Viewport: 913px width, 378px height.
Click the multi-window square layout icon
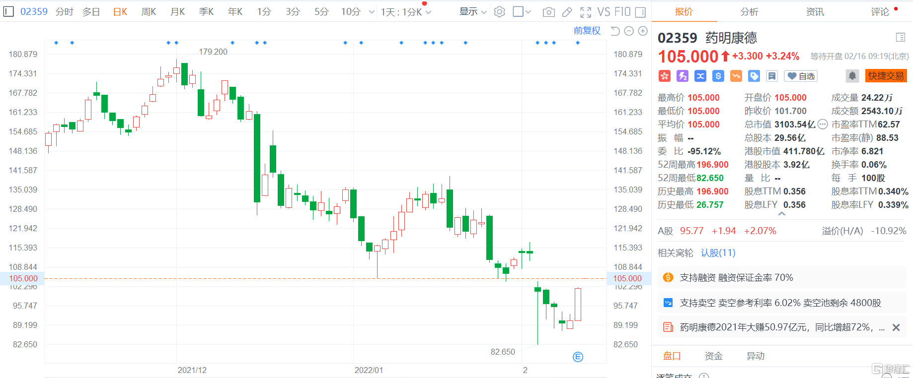tap(518, 11)
